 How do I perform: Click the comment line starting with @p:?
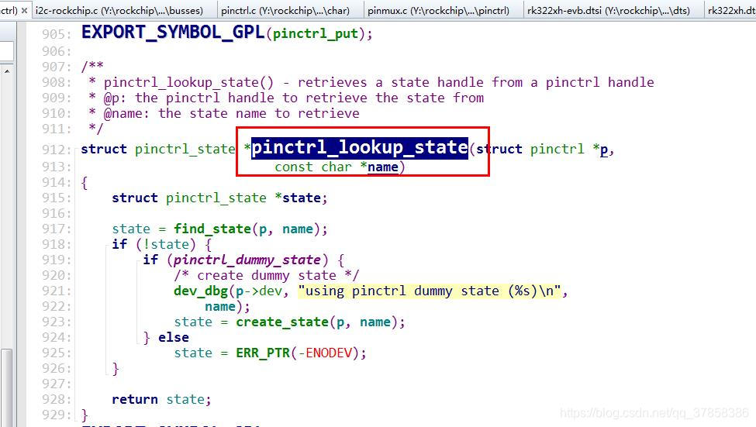pyautogui.click(x=286, y=98)
